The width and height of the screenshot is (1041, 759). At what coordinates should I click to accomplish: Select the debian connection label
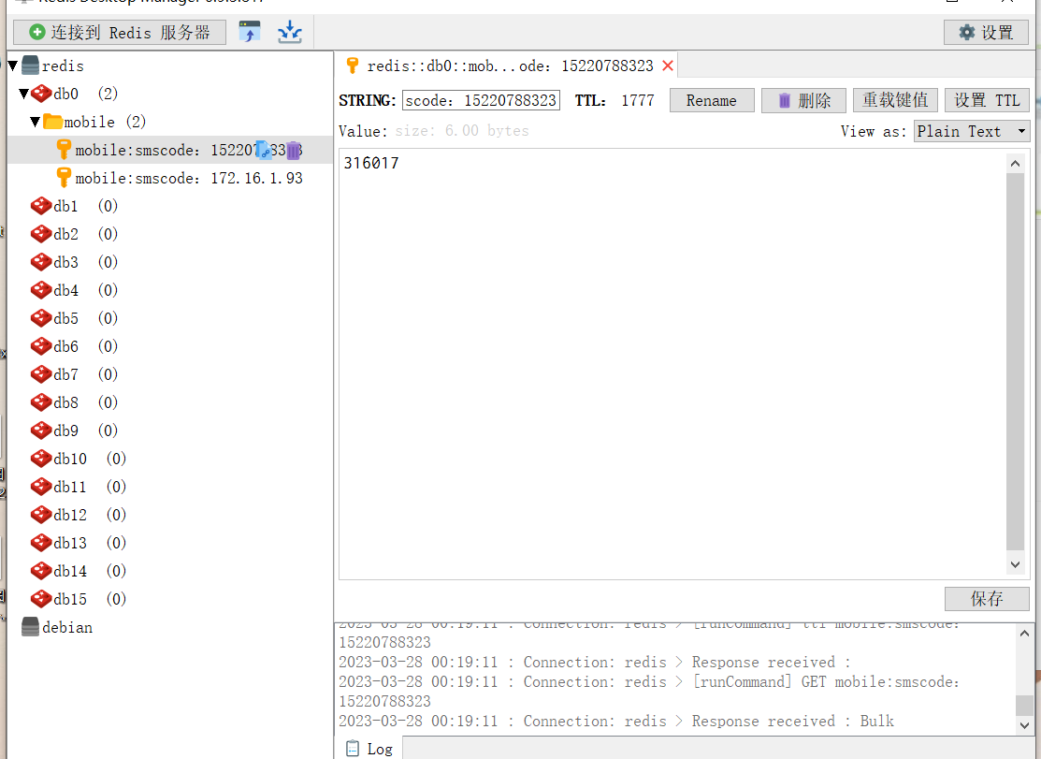[67, 628]
